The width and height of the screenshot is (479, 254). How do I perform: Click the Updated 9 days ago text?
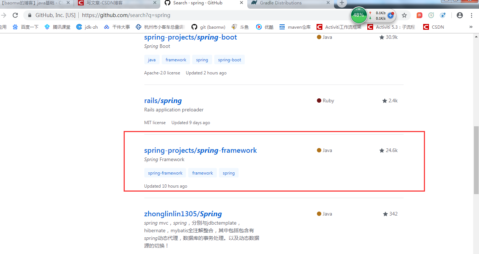pos(191,123)
